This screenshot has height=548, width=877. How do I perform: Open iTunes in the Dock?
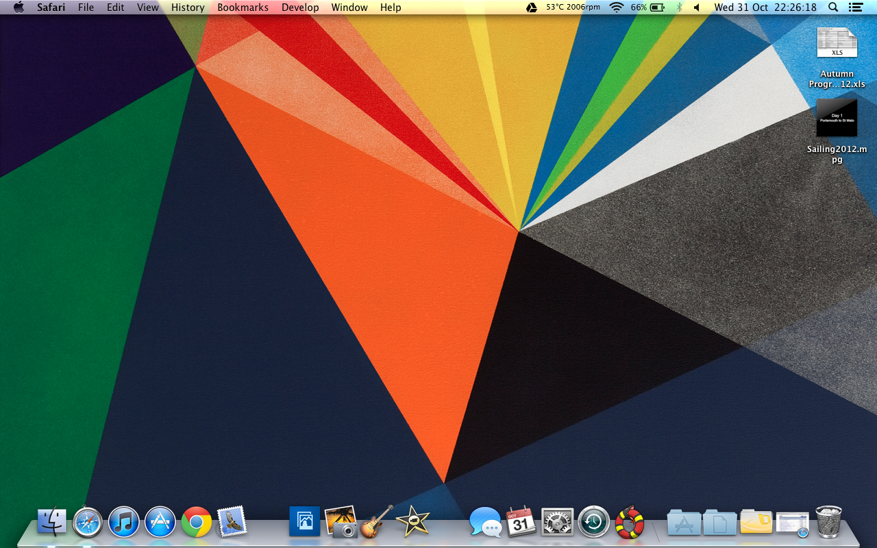click(124, 523)
